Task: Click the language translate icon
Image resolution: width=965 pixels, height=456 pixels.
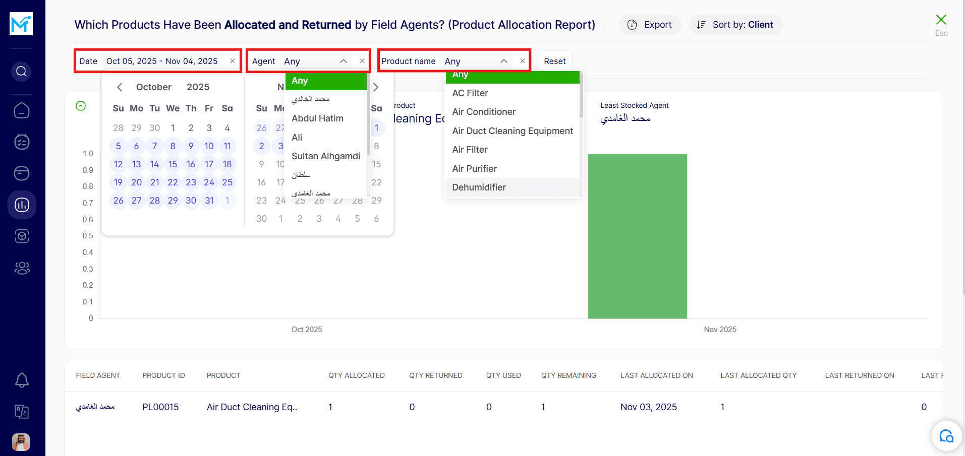Action: point(22,412)
